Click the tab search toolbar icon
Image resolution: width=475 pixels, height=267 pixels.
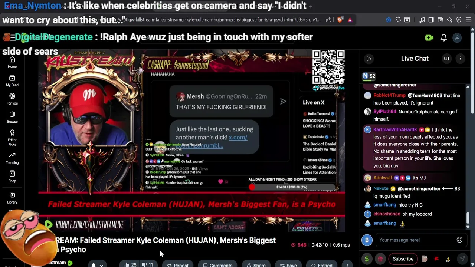[x=407, y=20]
